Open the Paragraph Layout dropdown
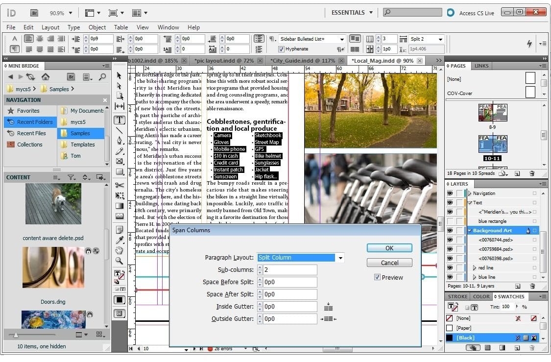Viewport: 551px width, 362px height. tap(340, 258)
